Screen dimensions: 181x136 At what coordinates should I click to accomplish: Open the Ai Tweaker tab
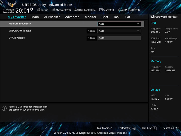[52, 17]
